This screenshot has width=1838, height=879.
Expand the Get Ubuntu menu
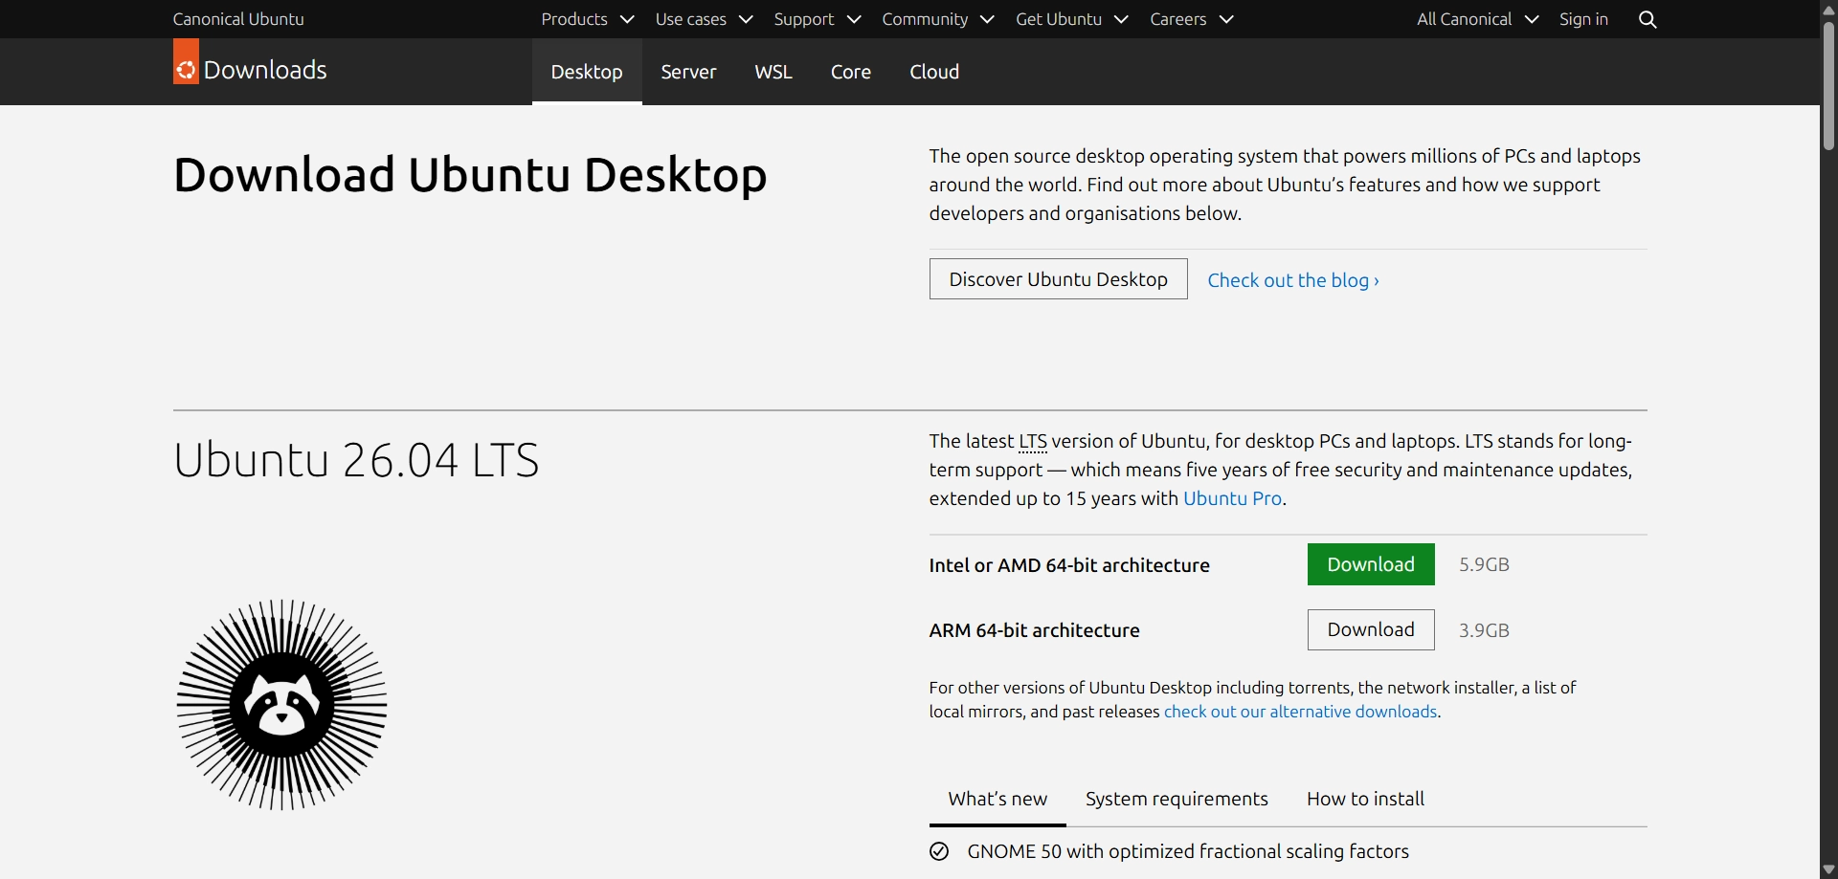click(x=1072, y=19)
